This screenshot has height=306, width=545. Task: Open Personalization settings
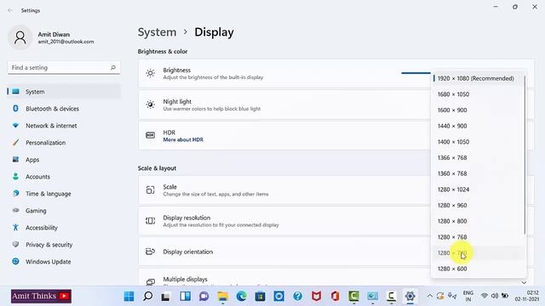click(64, 143)
